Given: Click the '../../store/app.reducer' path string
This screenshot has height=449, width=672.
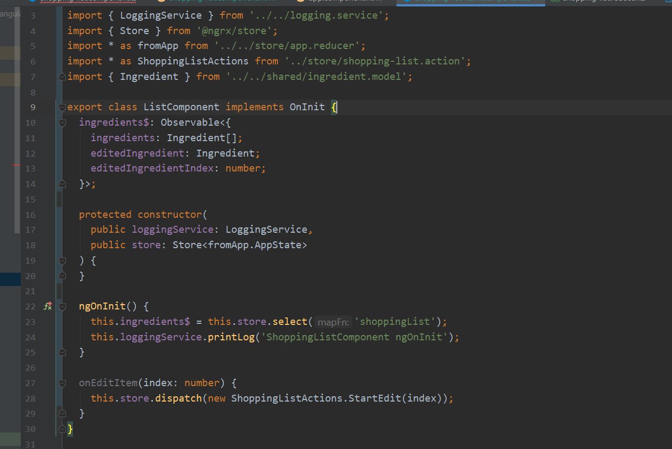Looking at the screenshot, I should pyautogui.click(x=288, y=46).
